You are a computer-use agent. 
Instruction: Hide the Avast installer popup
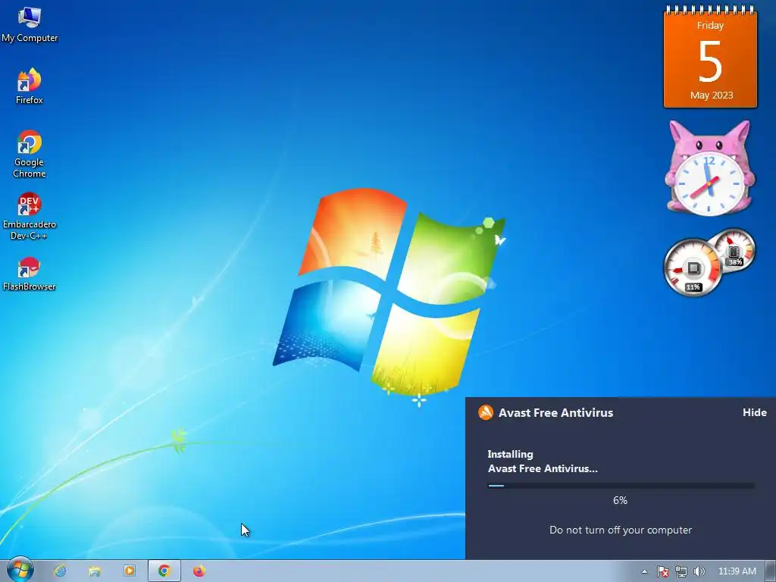coord(754,412)
